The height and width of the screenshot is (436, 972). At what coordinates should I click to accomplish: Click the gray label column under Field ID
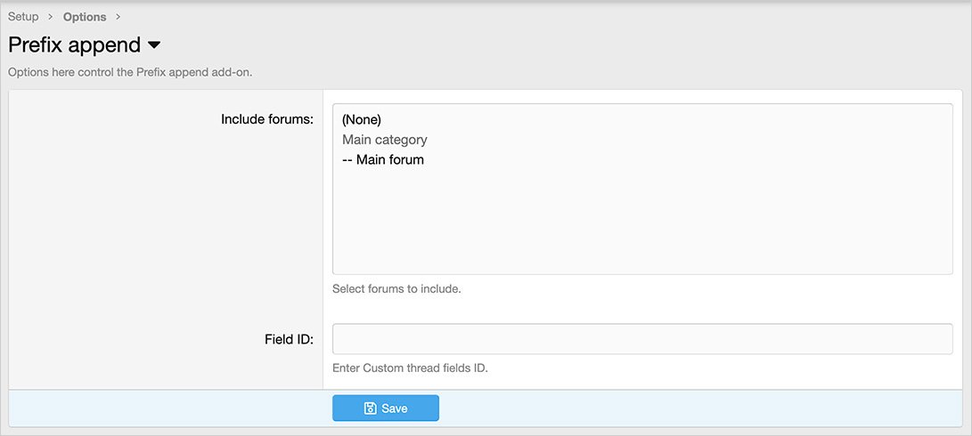166,368
